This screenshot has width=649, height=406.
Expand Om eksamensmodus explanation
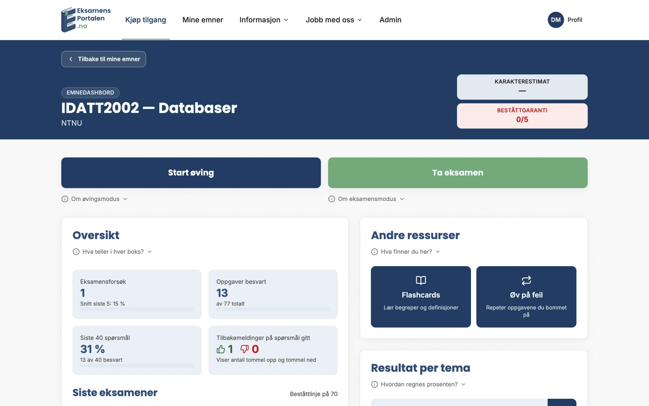[366, 199]
